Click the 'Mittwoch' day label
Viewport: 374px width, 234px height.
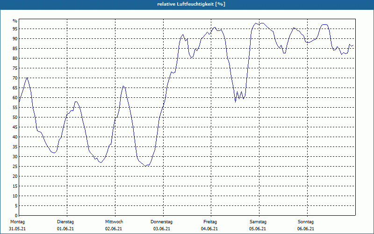tap(114, 222)
